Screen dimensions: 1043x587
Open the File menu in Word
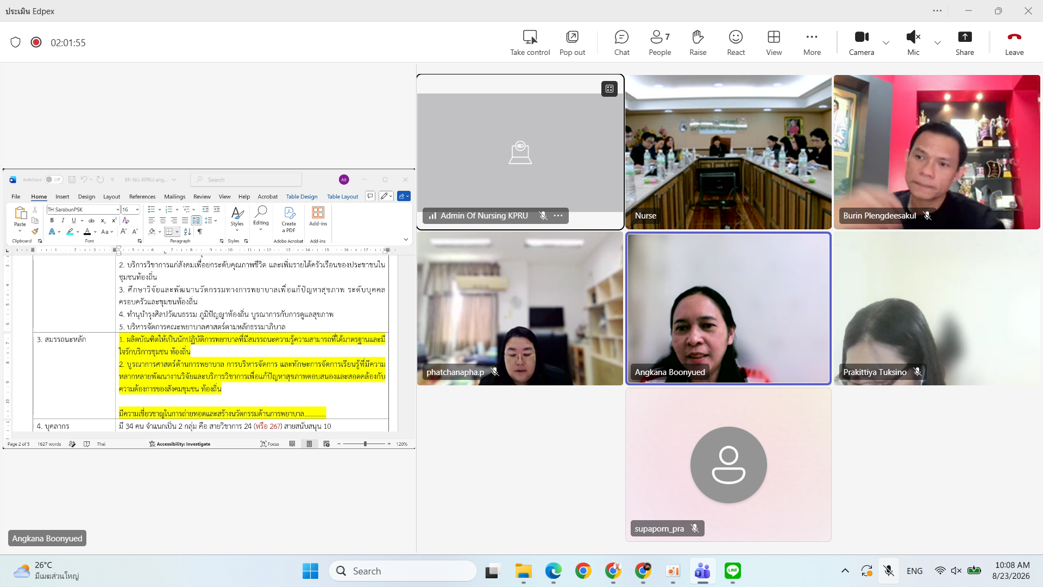click(16, 197)
